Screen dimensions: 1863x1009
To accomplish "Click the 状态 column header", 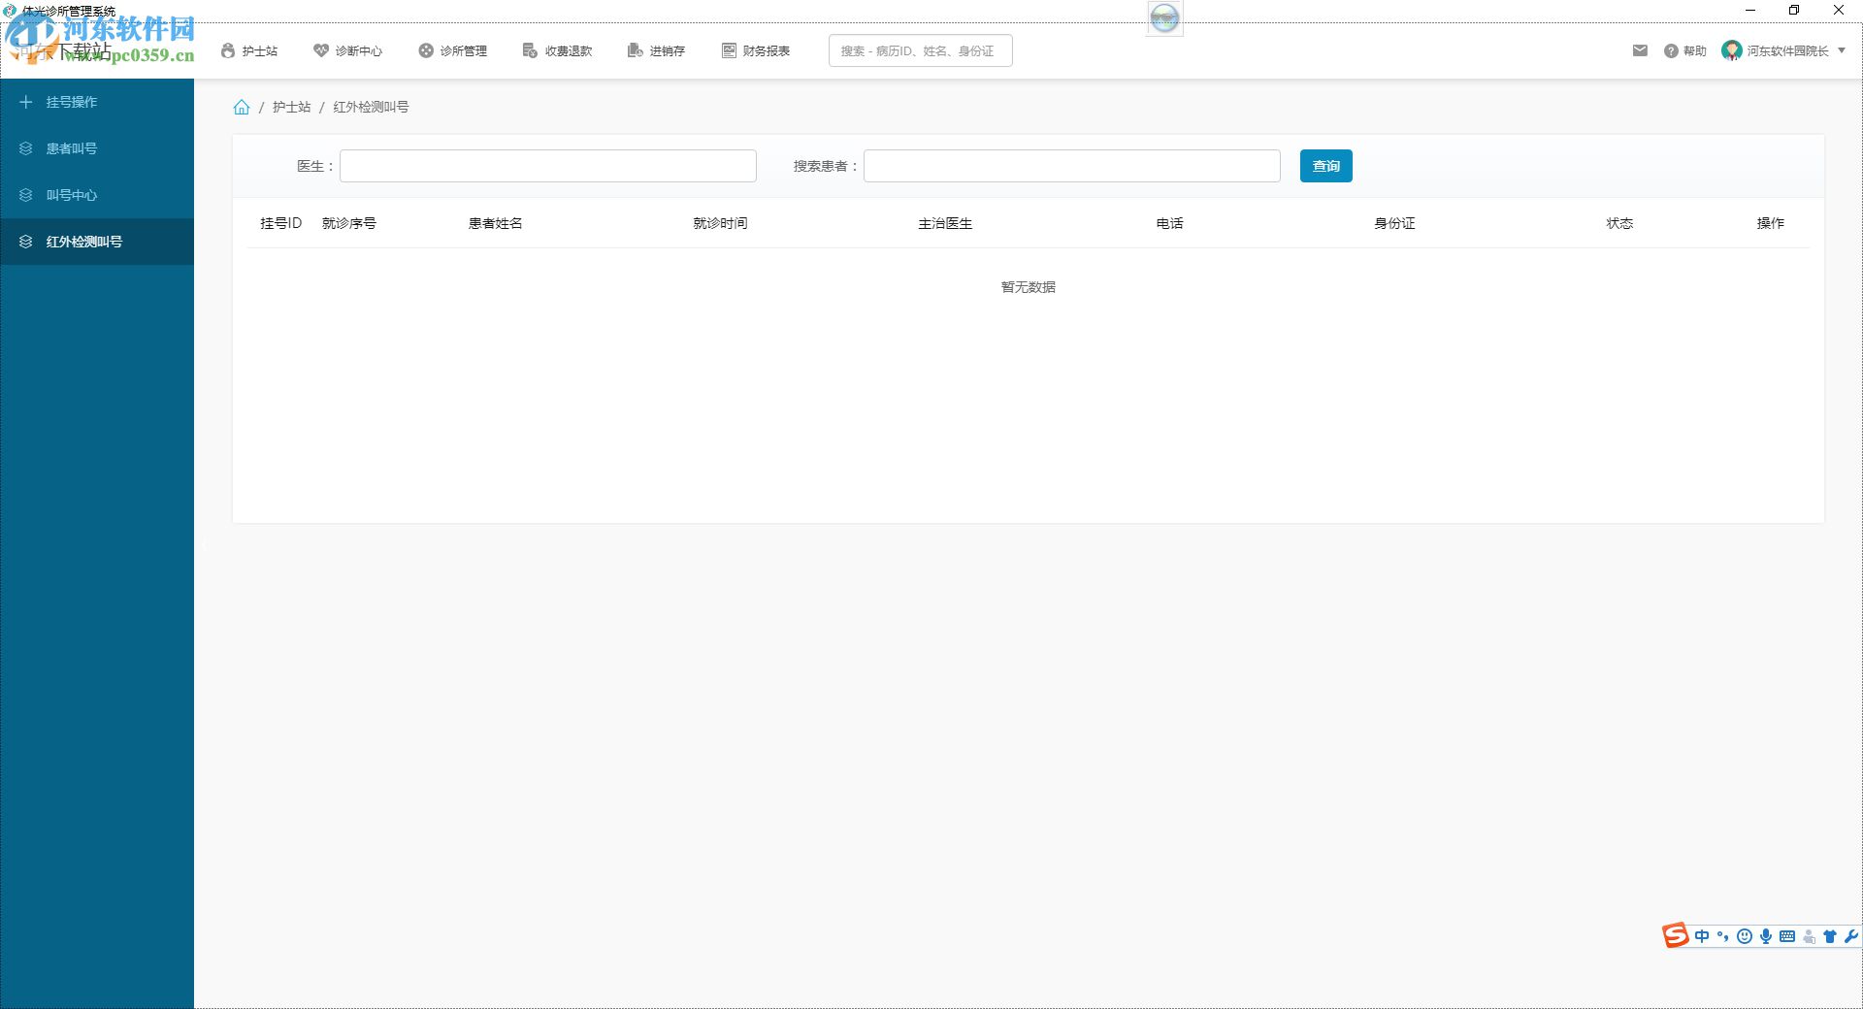I will coord(1619,223).
